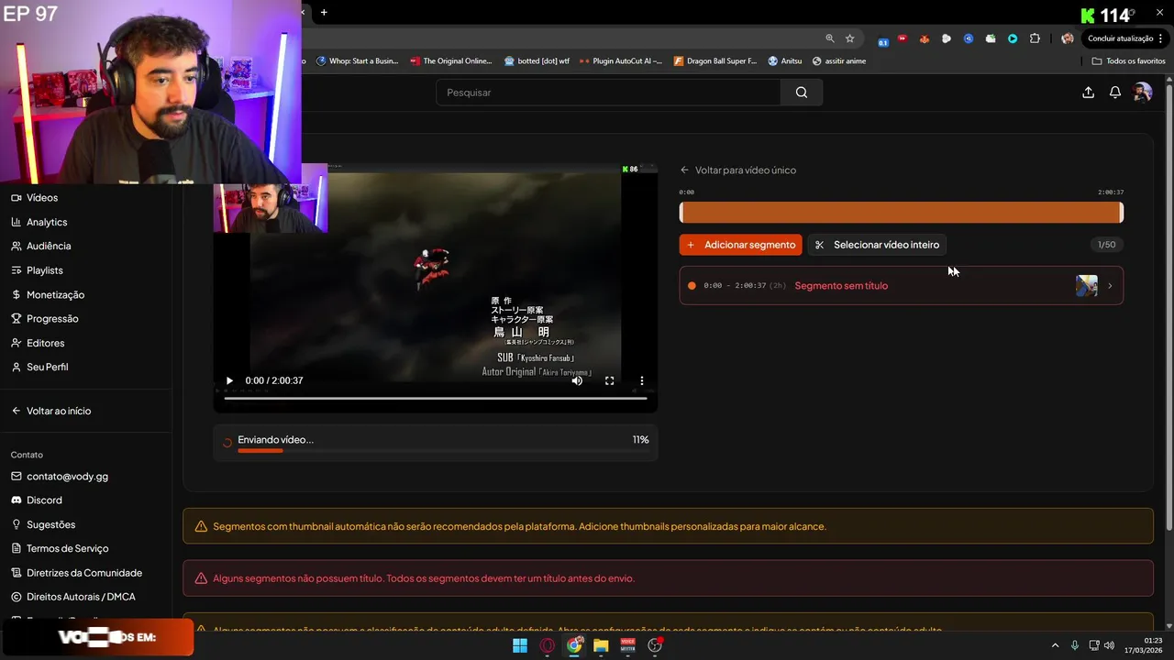Open Seu Perfil in the sidebar
1174x660 pixels.
coord(47,367)
